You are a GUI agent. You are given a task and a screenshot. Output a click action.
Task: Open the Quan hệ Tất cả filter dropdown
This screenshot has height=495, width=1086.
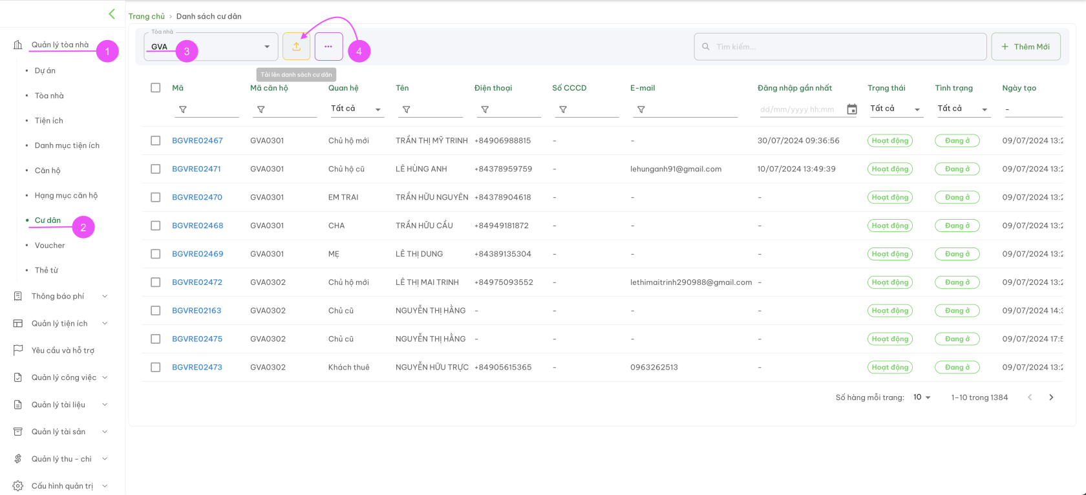tap(356, 109)
